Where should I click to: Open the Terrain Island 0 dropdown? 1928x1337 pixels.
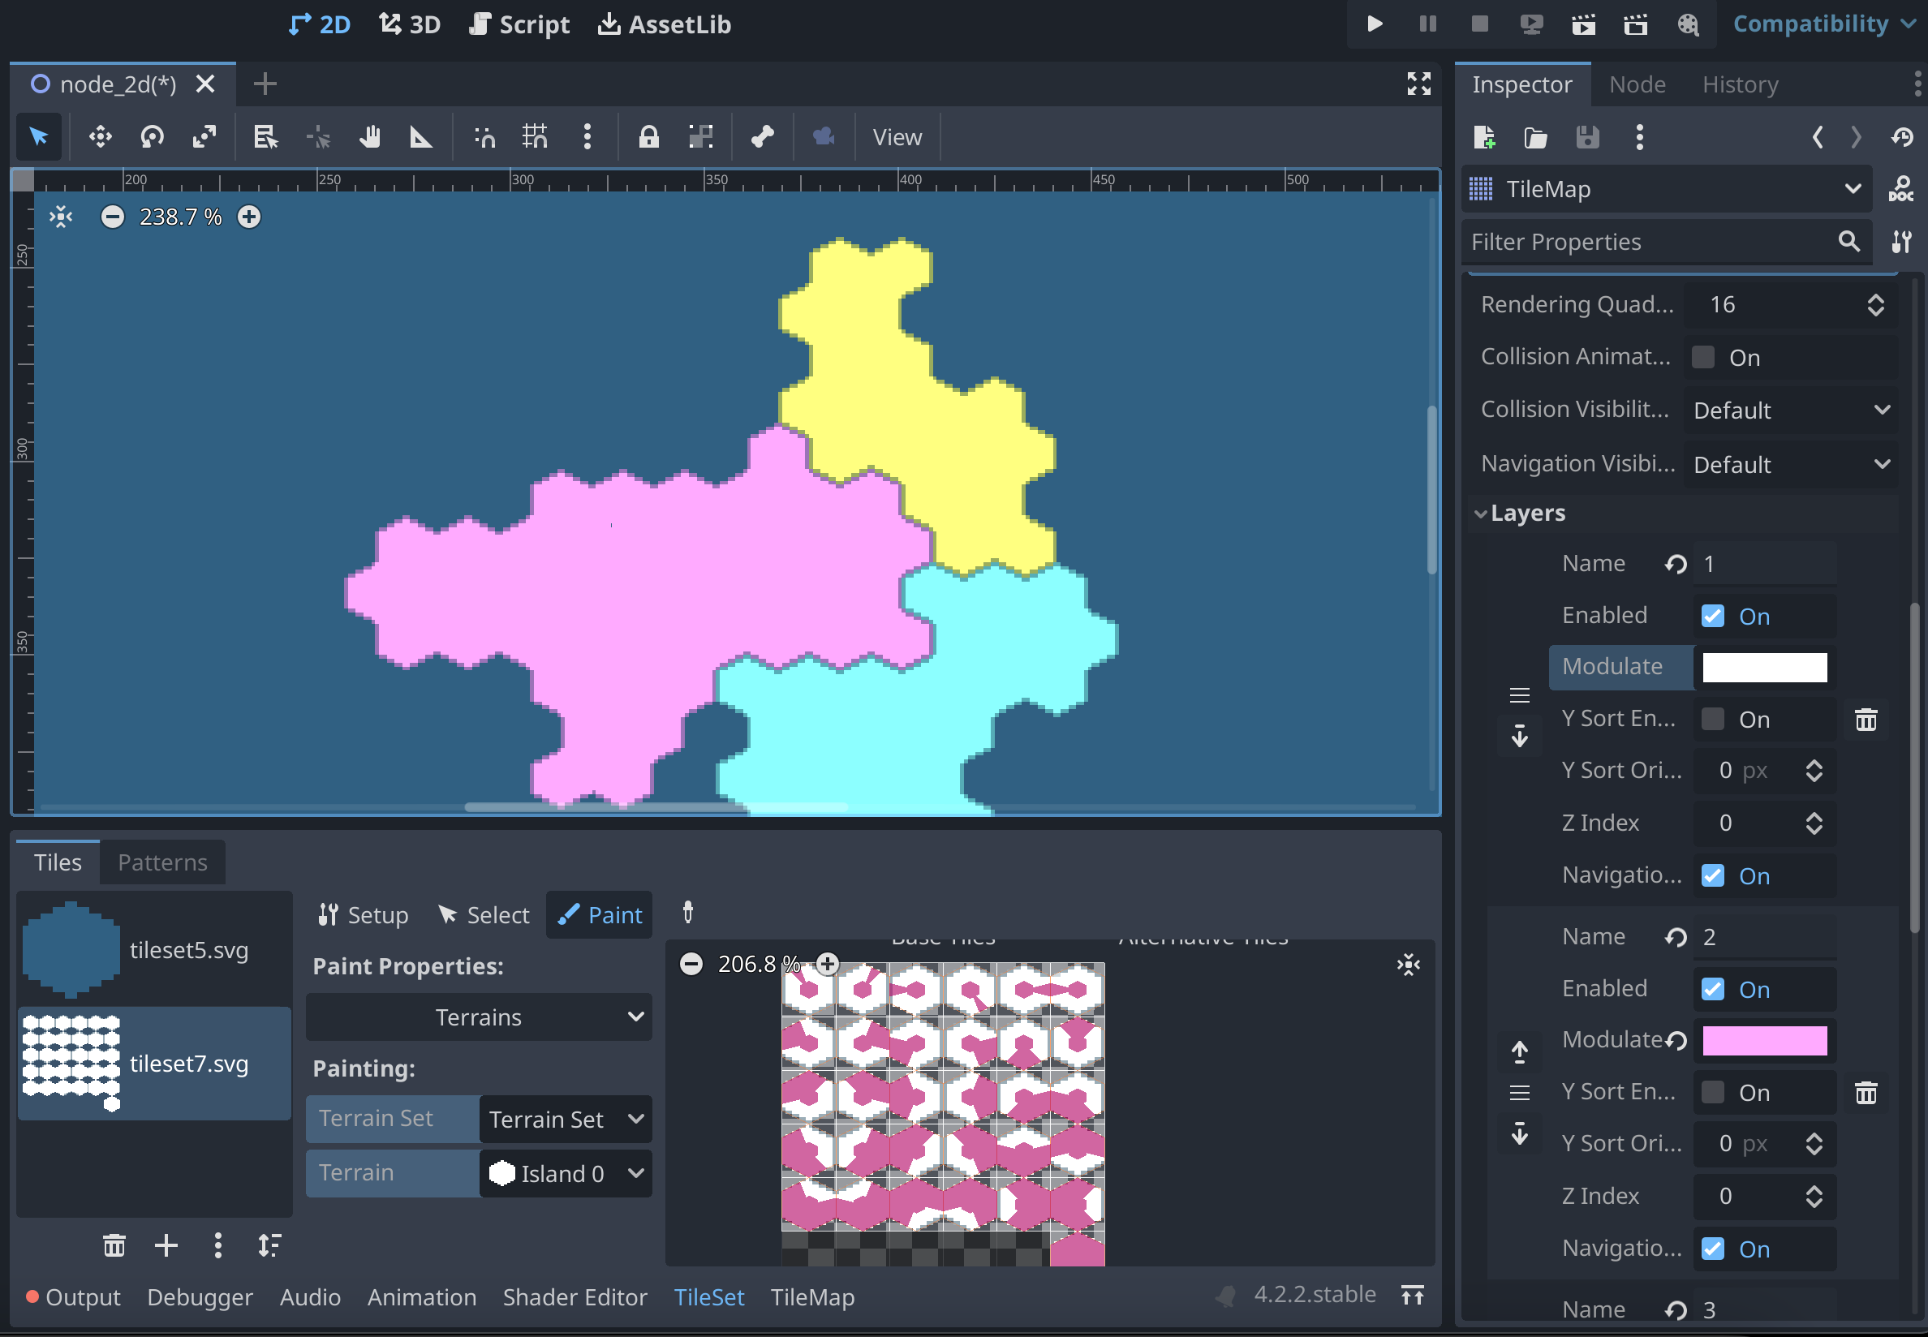[566, 1174]
